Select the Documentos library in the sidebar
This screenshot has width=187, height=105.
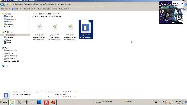point(9,35)
